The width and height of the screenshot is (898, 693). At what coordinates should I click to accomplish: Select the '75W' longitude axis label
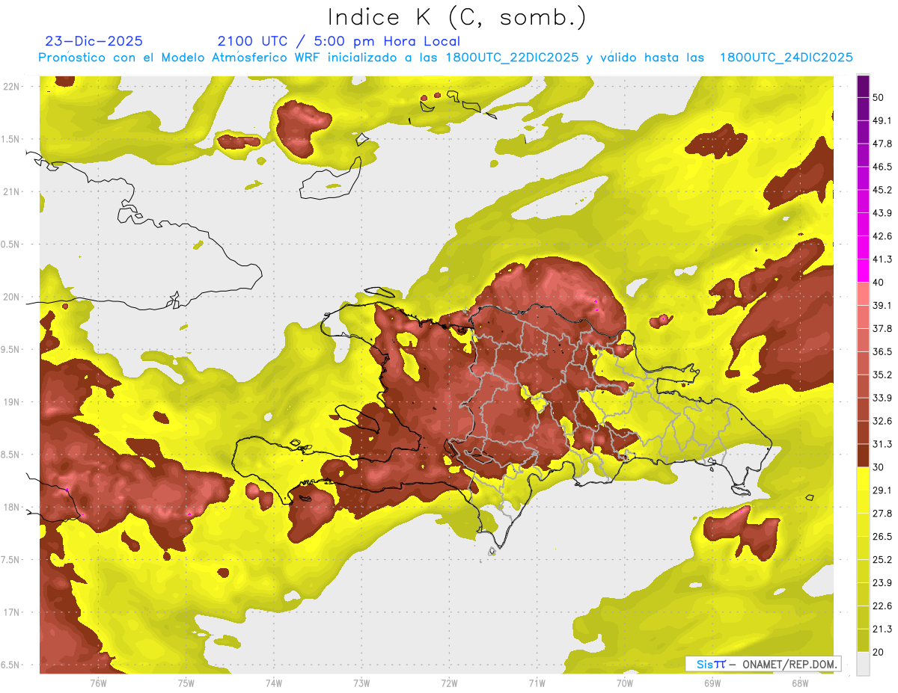(x=186, y=683)
